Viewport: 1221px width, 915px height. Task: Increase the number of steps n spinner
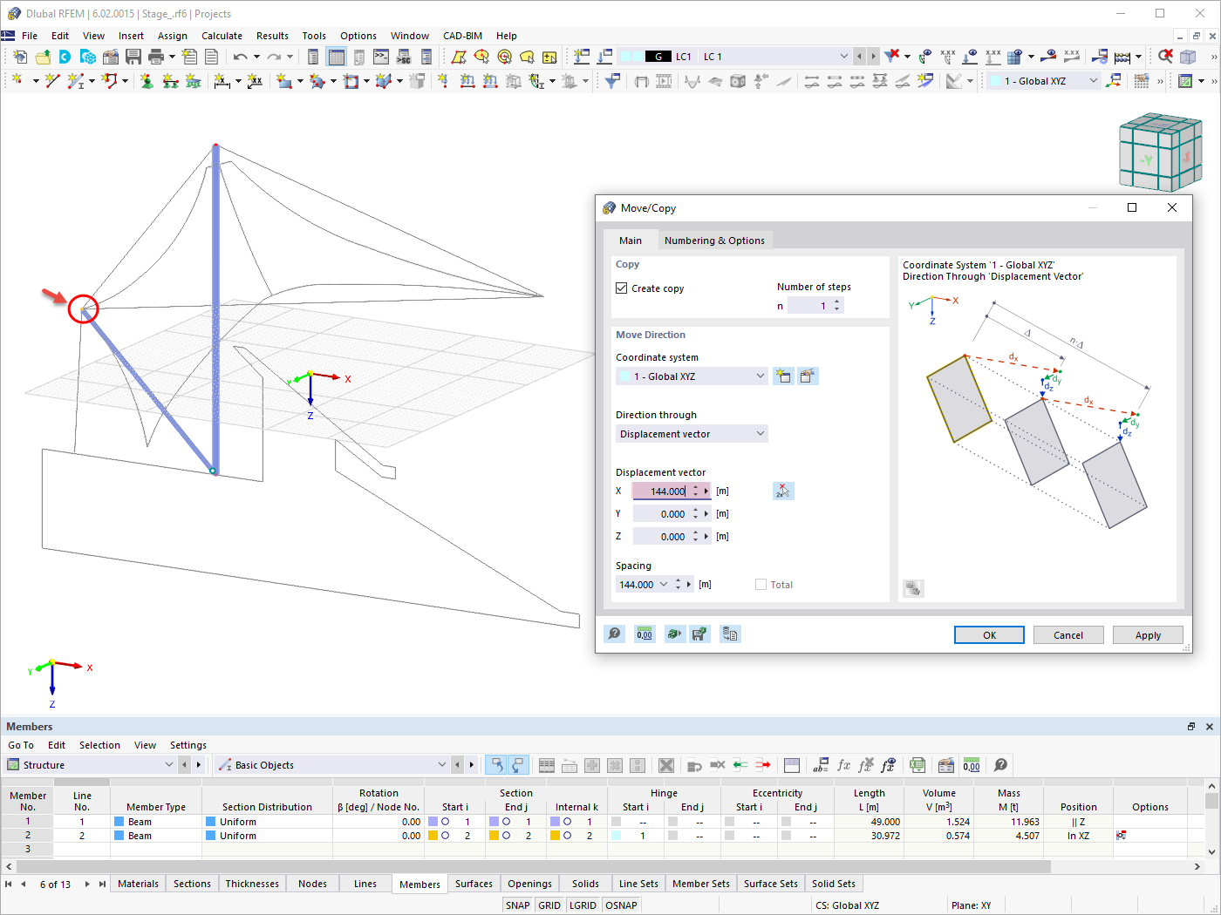837,302
